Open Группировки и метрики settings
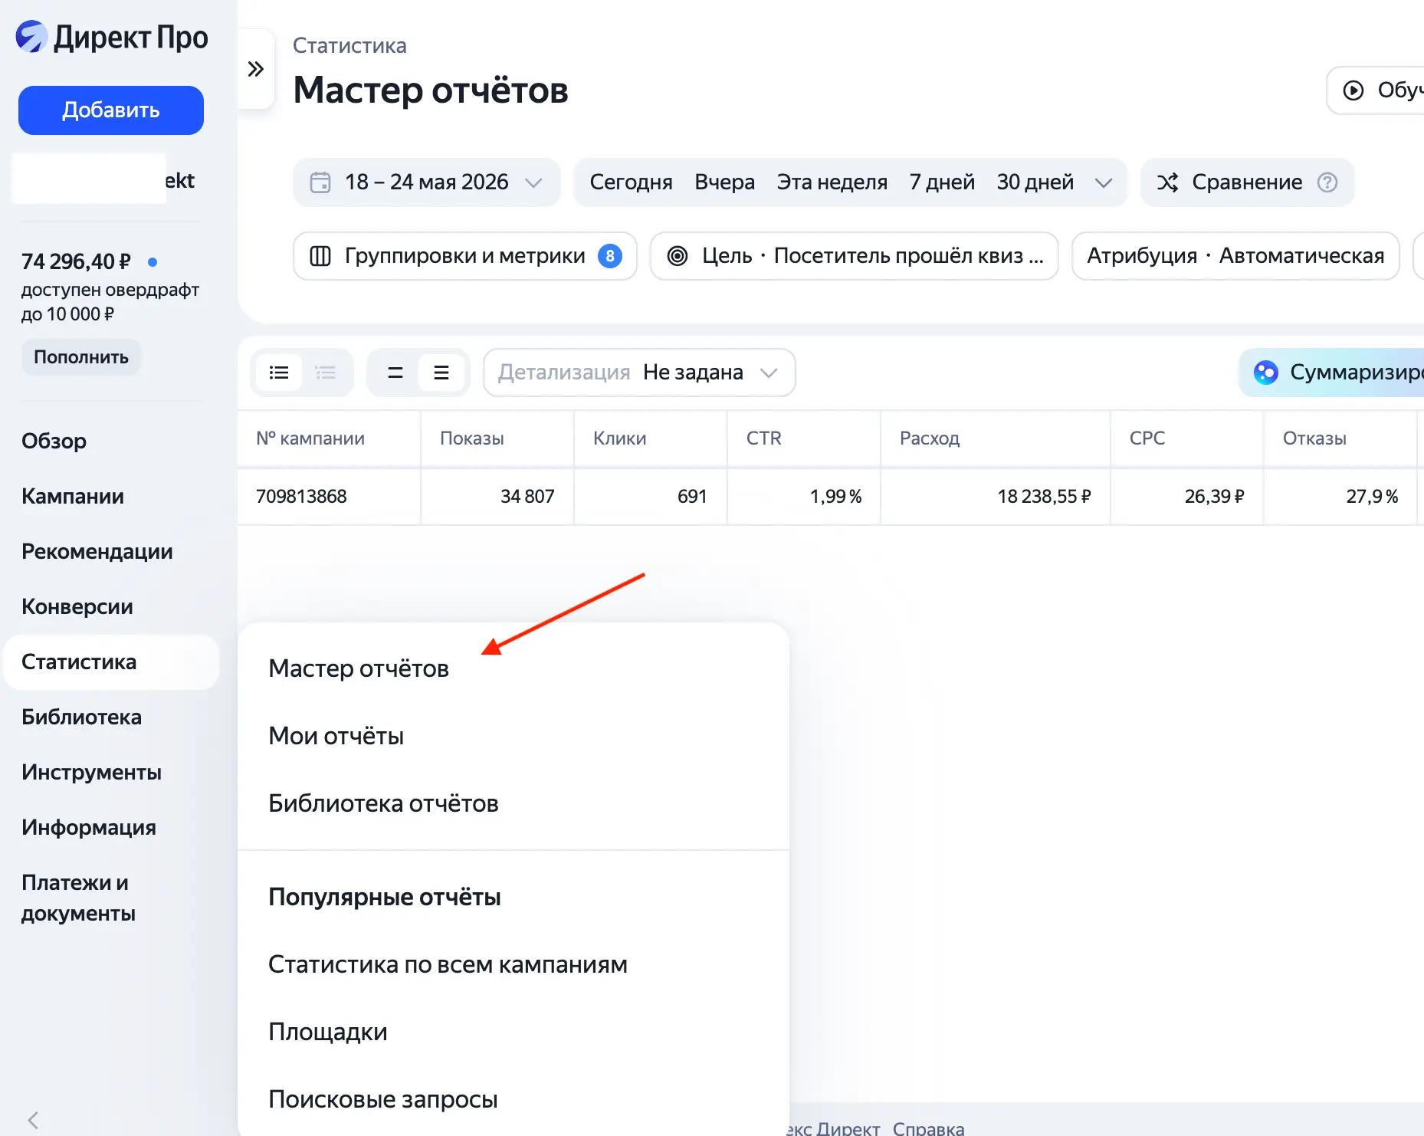 click(x=465, y=256)
